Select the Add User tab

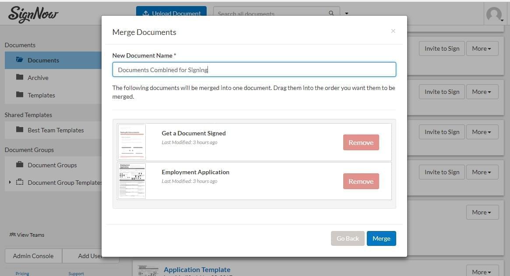pyautogui.click(x=91, y=256)
